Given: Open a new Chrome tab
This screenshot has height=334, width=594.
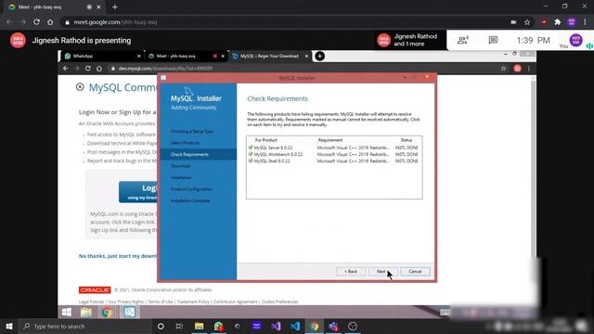Looking at the screenshot, I should (115, 6).
